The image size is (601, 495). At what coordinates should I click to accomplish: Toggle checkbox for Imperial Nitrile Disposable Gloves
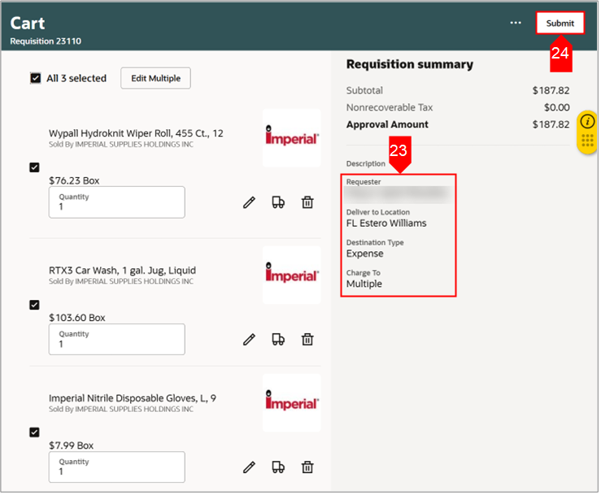(x=34, y=433)
